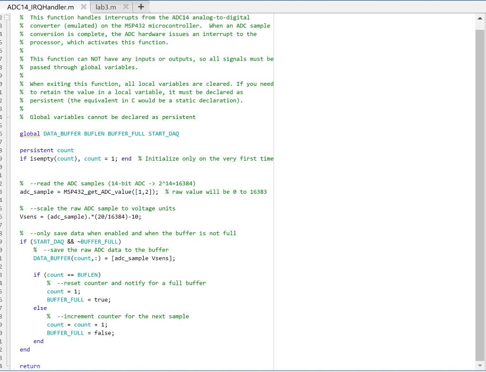Click the scrollbar up arrow
486x372 pixels.
(x=480, y=18)
